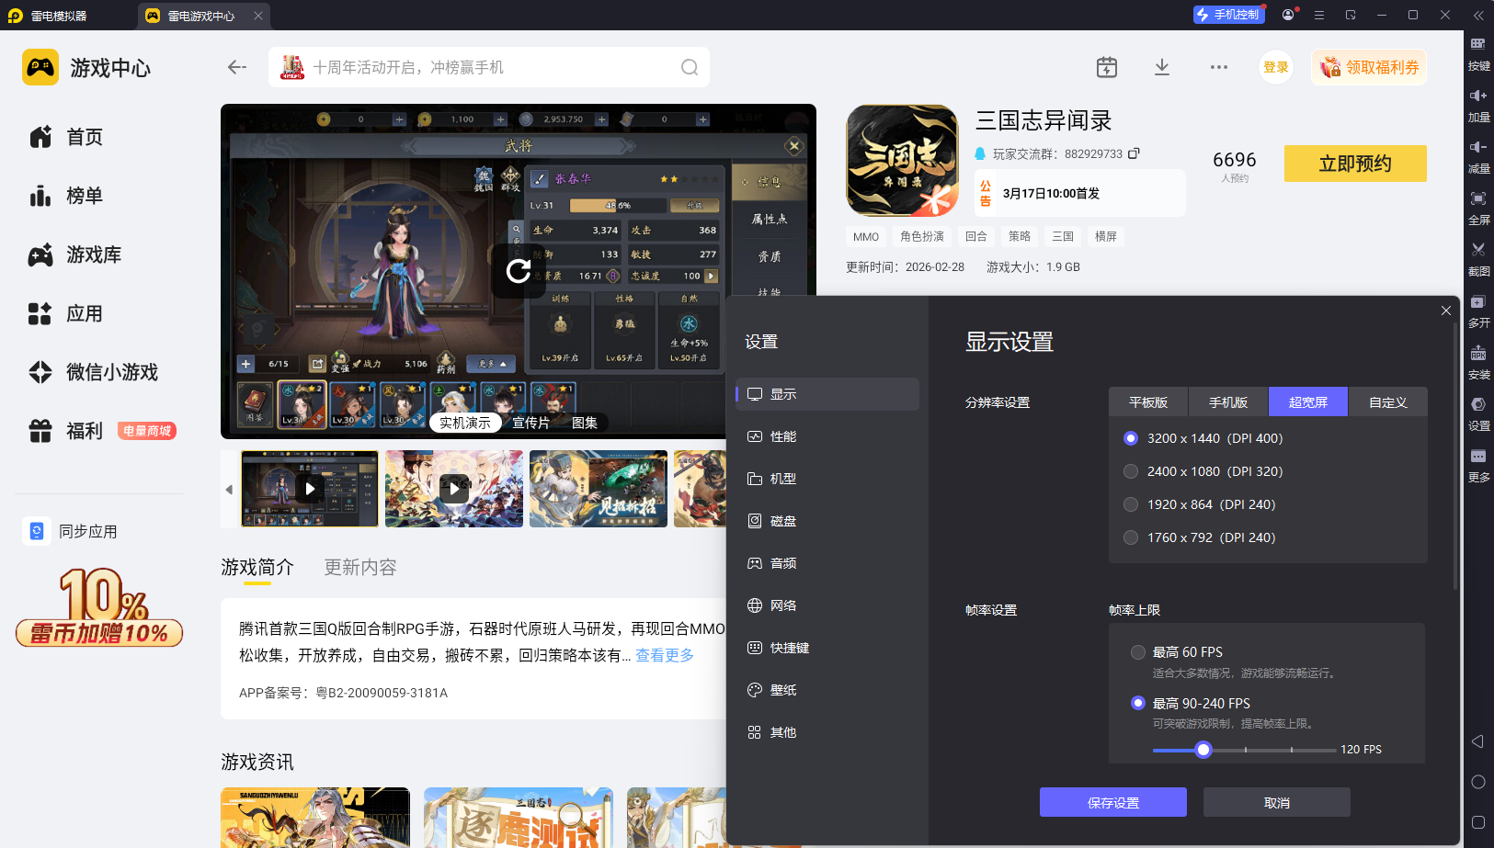Switch to 更新内容 tab
Image resolution: width=1494 pixels, height=848 pixels.
click(360, 567)
